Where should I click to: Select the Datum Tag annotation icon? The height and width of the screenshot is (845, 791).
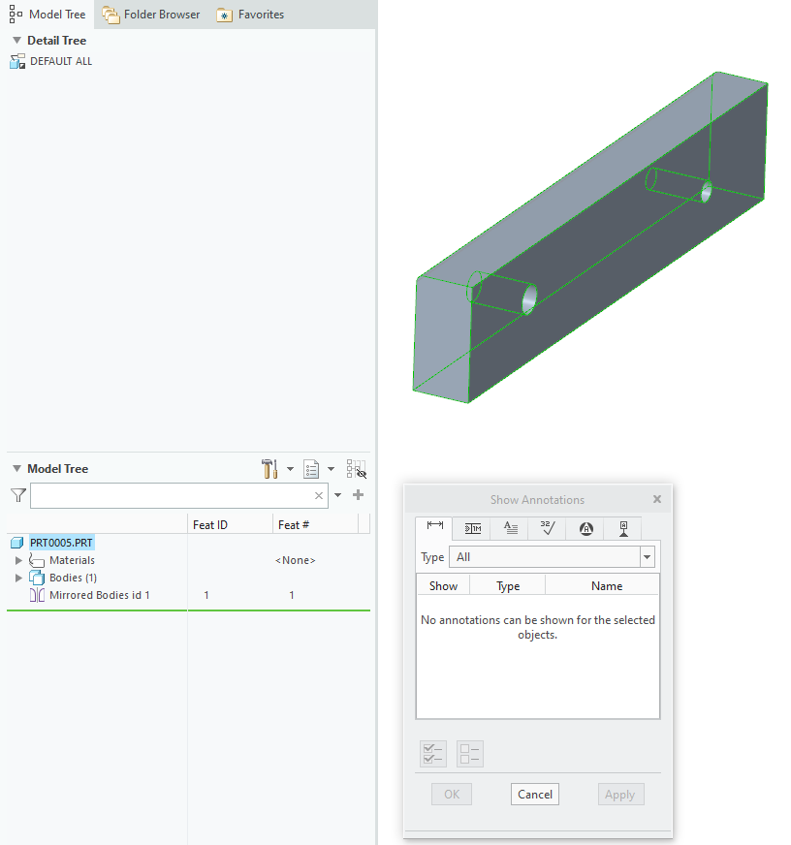623,529
